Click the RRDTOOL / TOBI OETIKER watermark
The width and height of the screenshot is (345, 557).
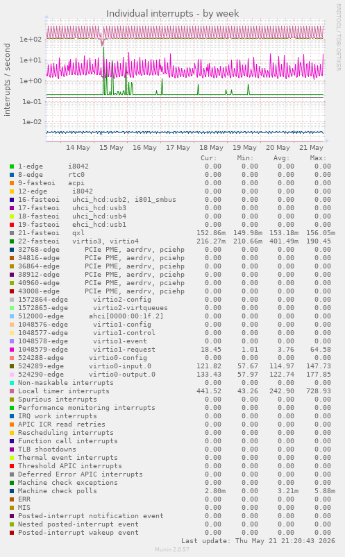coord(339,37)
